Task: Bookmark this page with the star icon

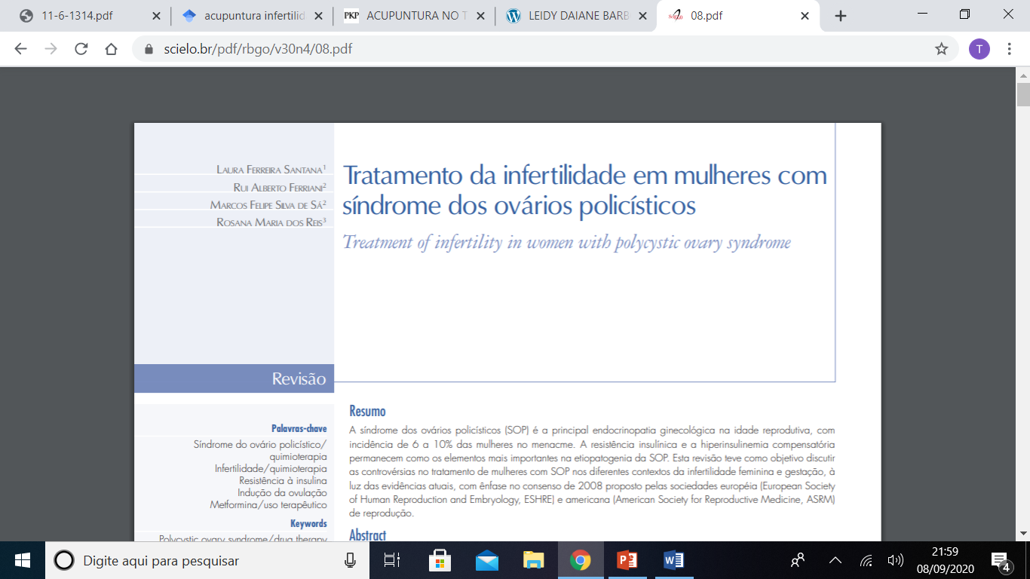Action: (941, 49)
